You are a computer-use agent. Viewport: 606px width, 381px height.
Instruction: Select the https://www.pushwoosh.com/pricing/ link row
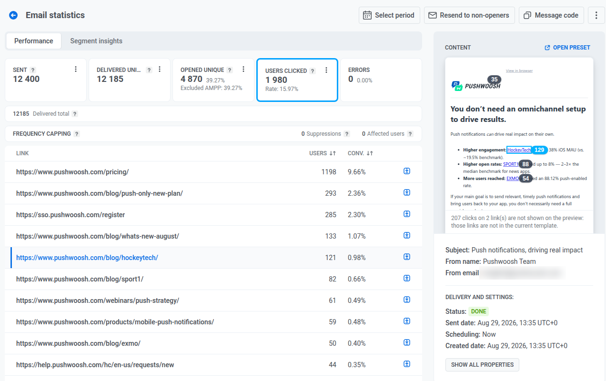pyautogui.click(x=213, y=172)
